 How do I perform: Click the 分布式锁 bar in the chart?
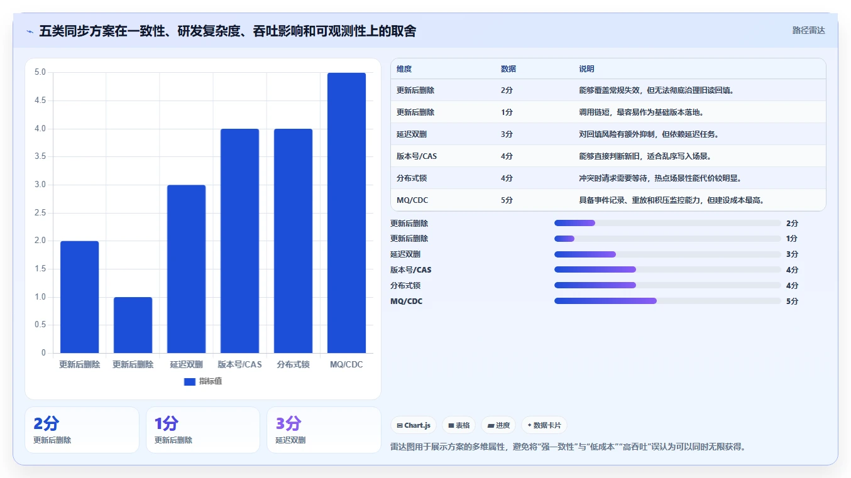(x=293, y=241)
